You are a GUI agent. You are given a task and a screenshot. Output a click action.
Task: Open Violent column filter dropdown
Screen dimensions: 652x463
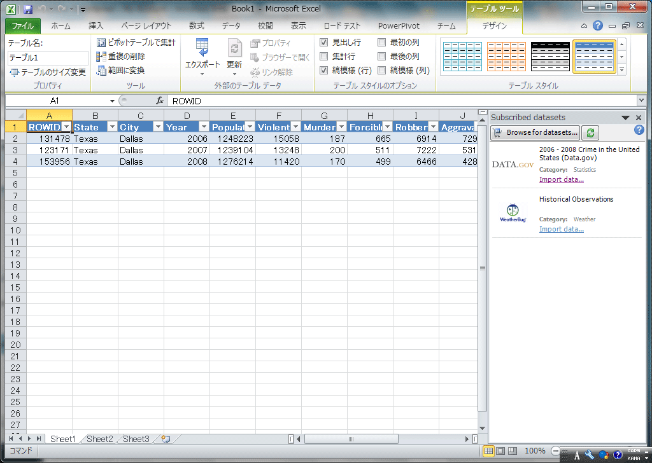(295, 127)
